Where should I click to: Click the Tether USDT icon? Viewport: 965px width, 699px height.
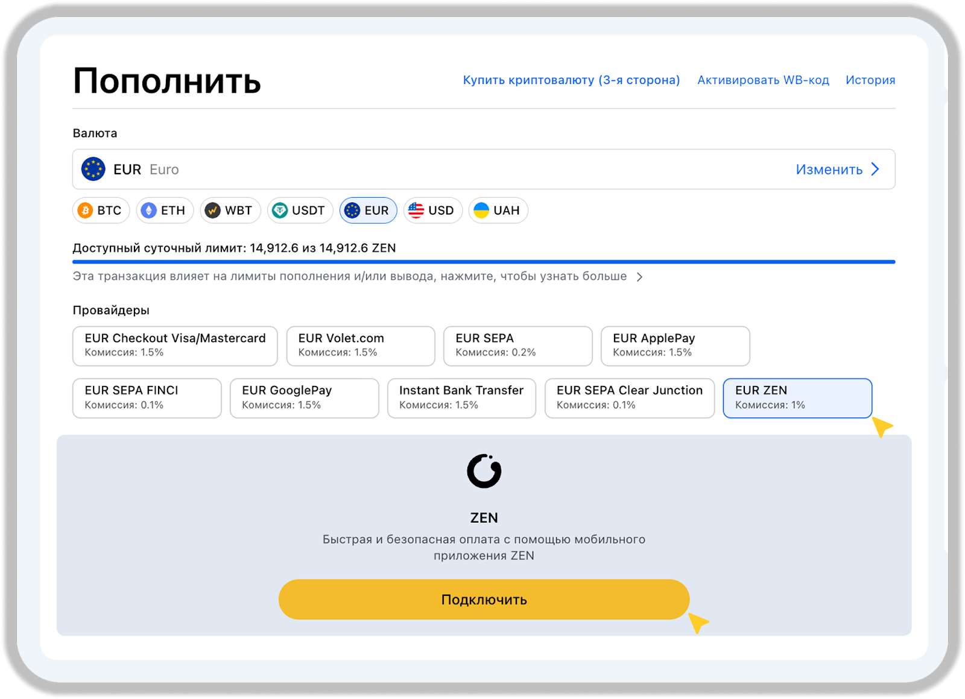click(280, 210)
